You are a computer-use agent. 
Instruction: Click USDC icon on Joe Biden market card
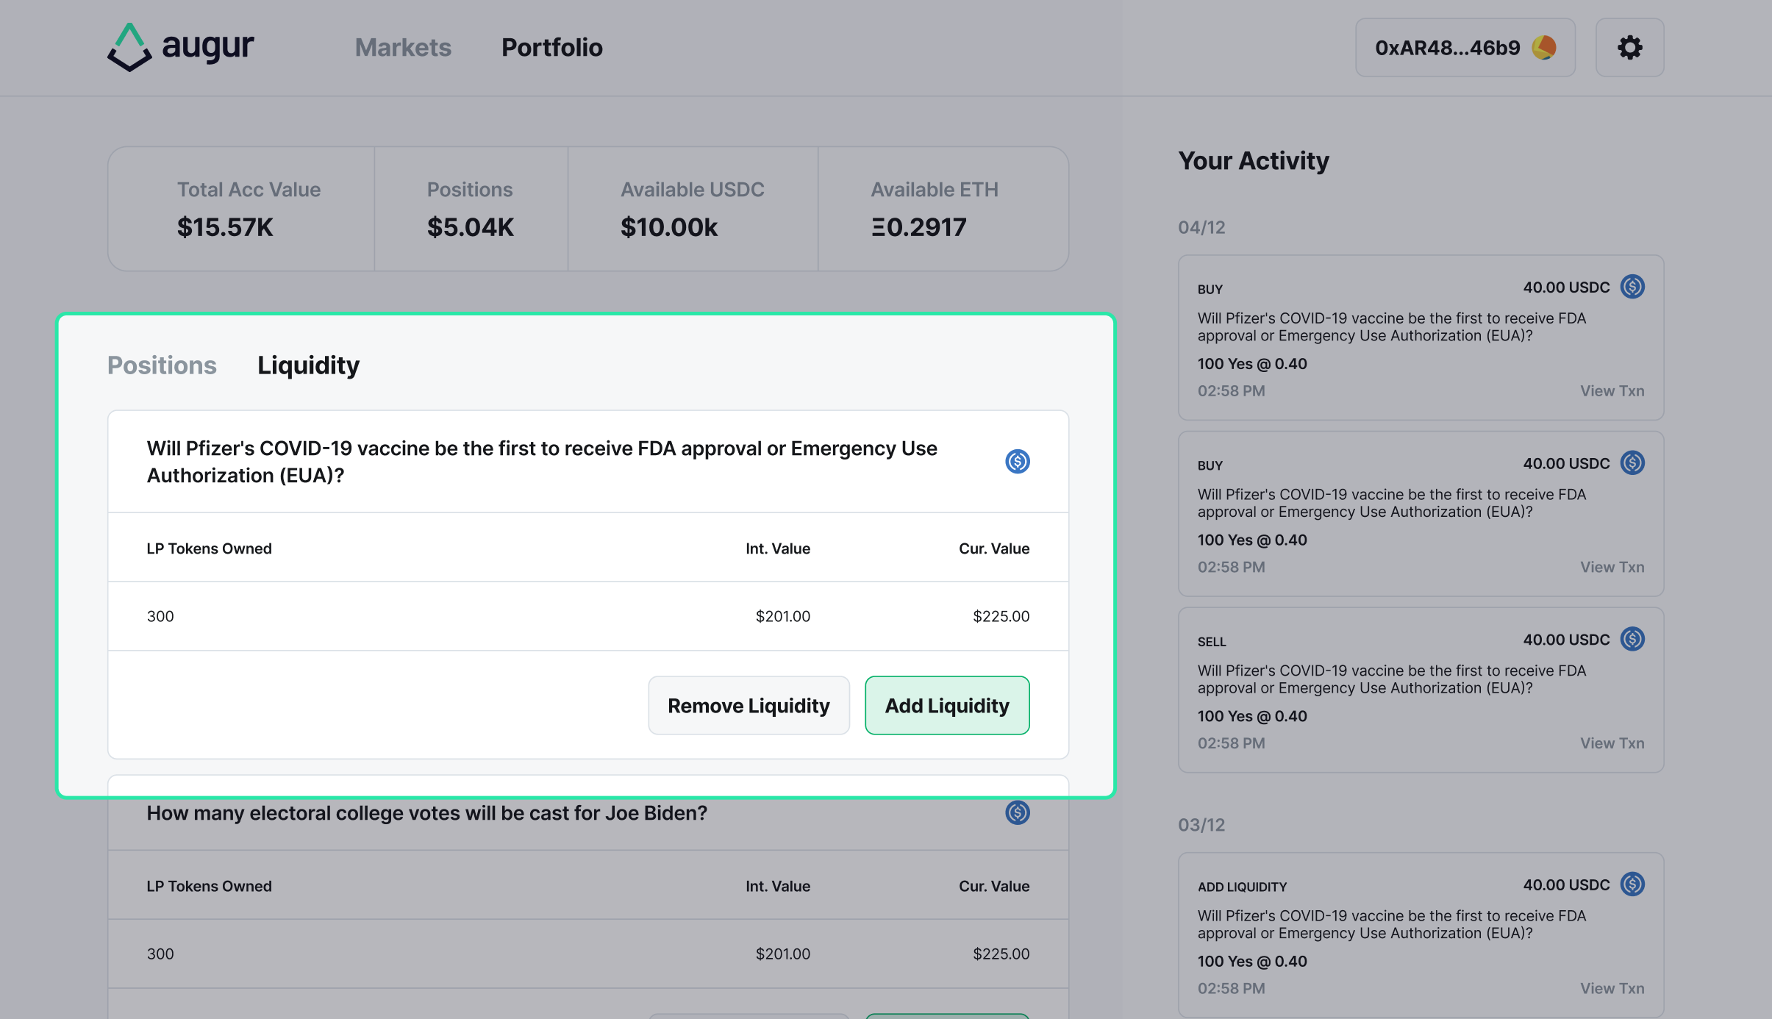coord(1018,812)
